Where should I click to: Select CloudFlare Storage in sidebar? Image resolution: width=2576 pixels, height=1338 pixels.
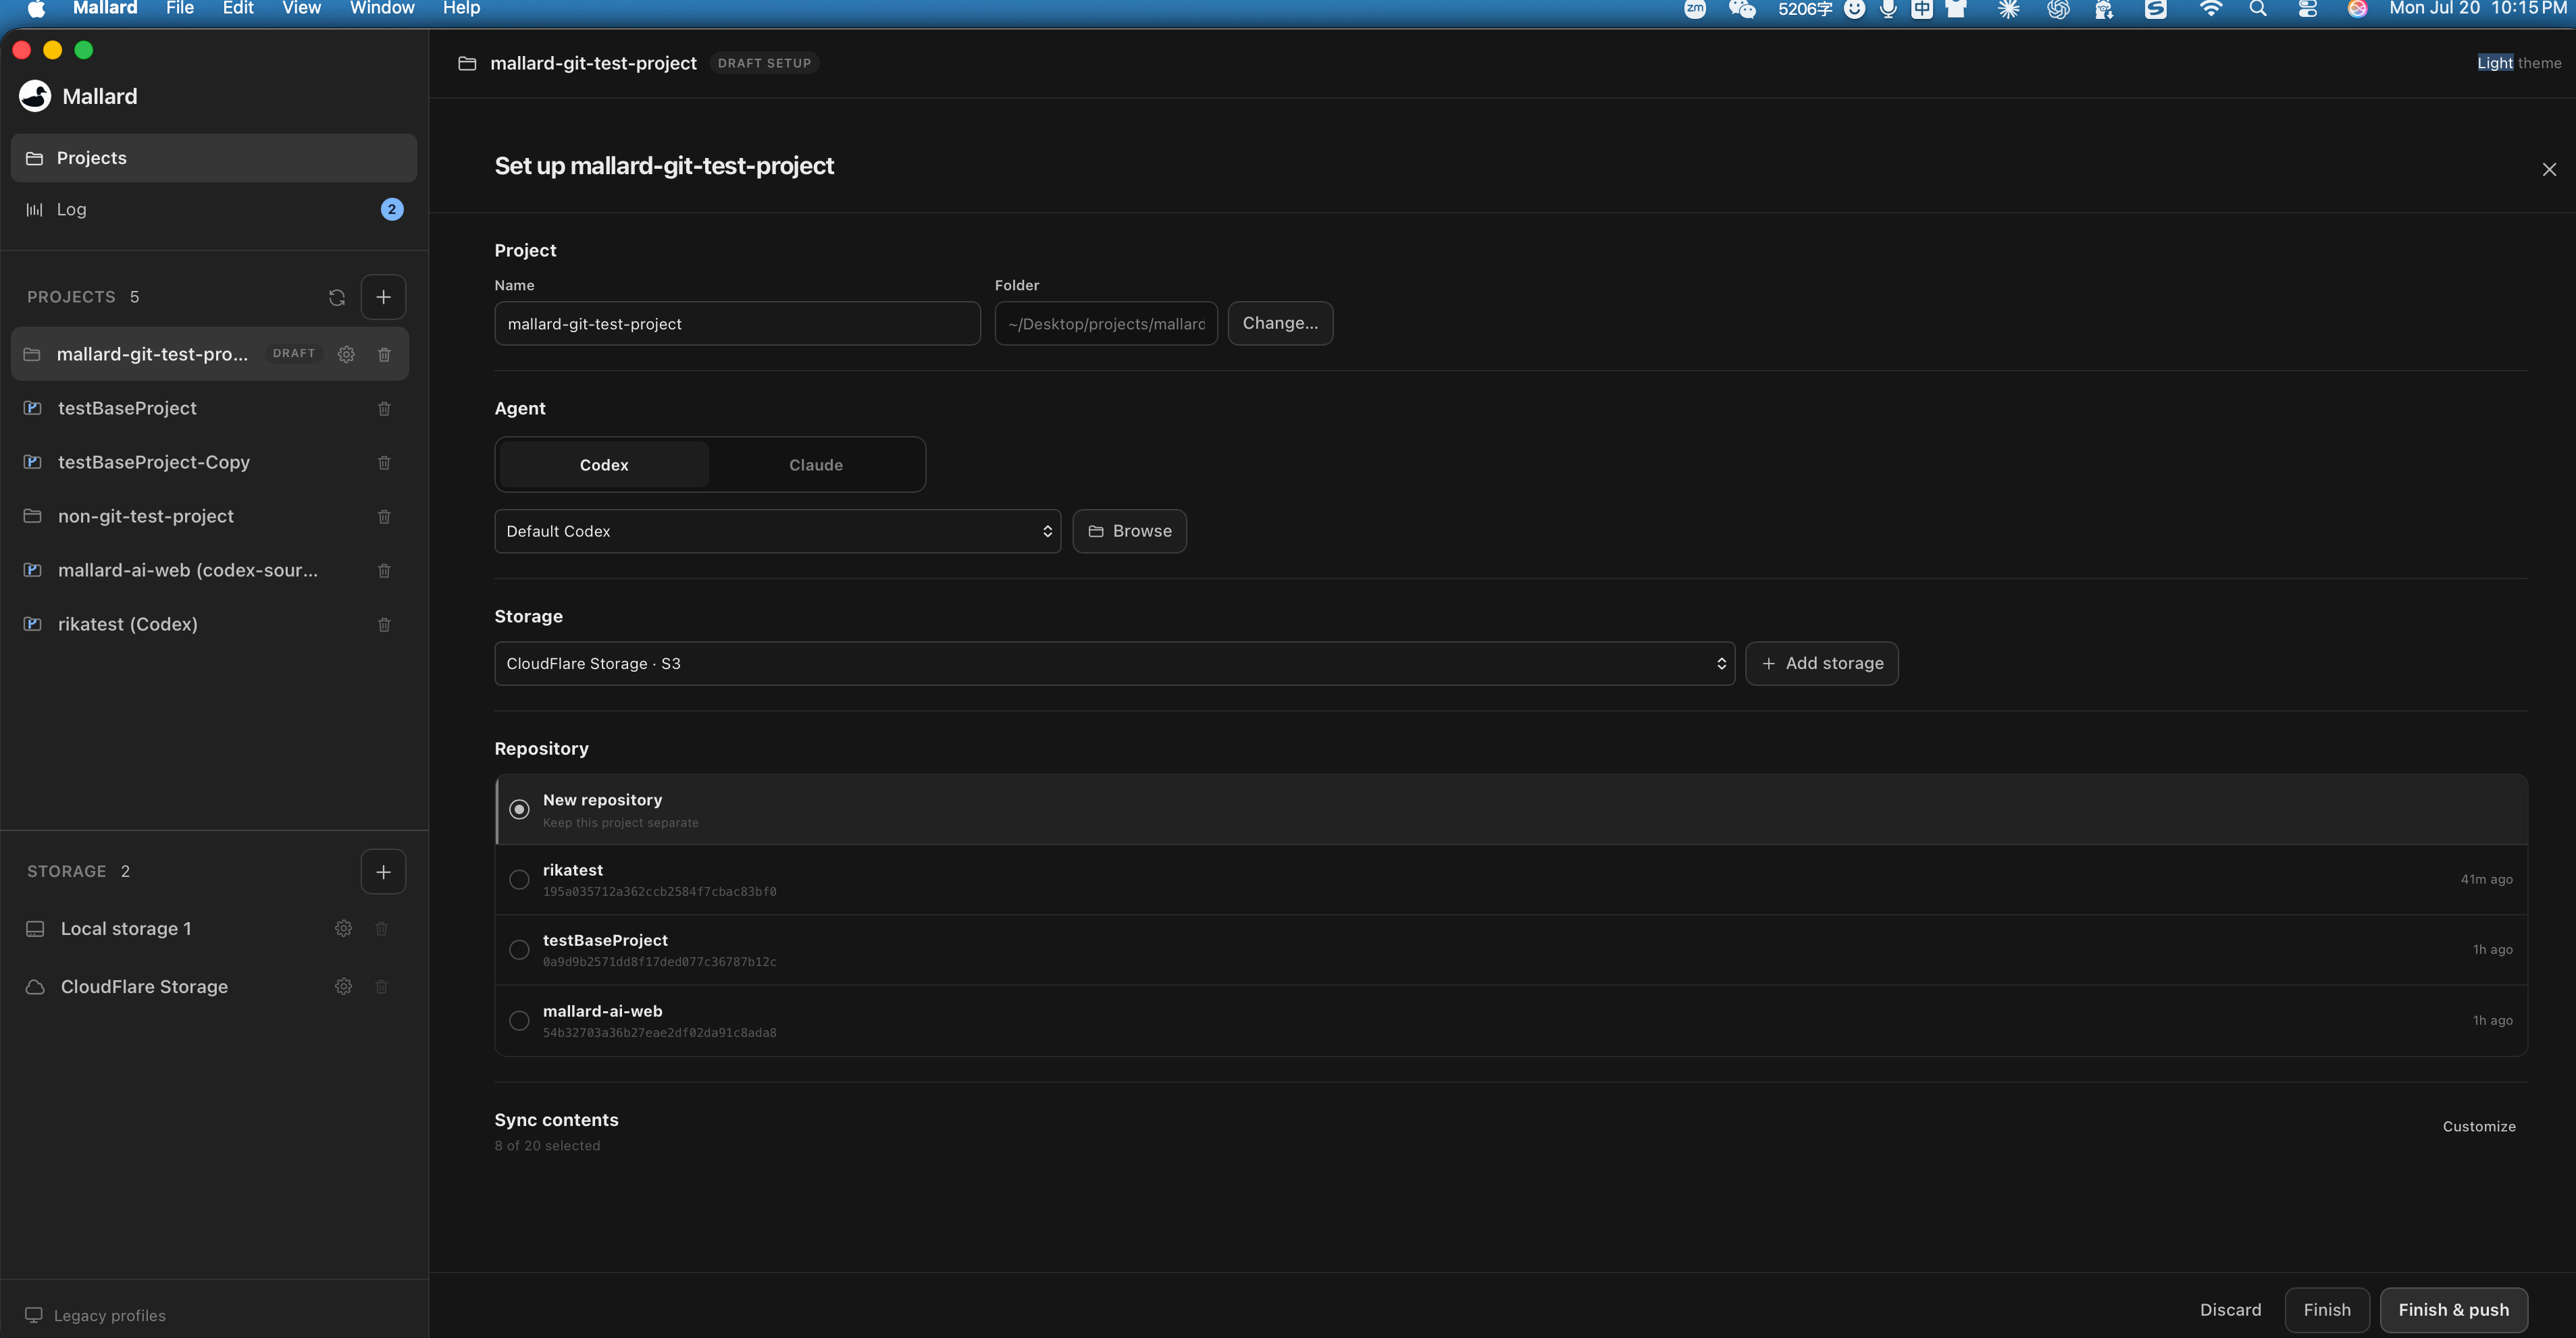click(x=144, y=986)
